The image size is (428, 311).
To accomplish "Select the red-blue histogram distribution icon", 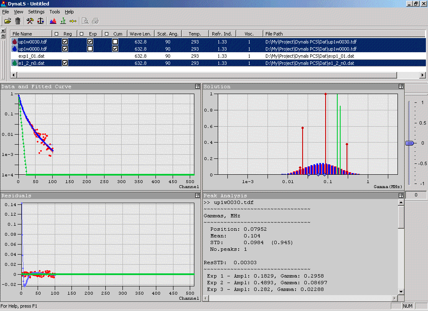I will coord(53,21).
